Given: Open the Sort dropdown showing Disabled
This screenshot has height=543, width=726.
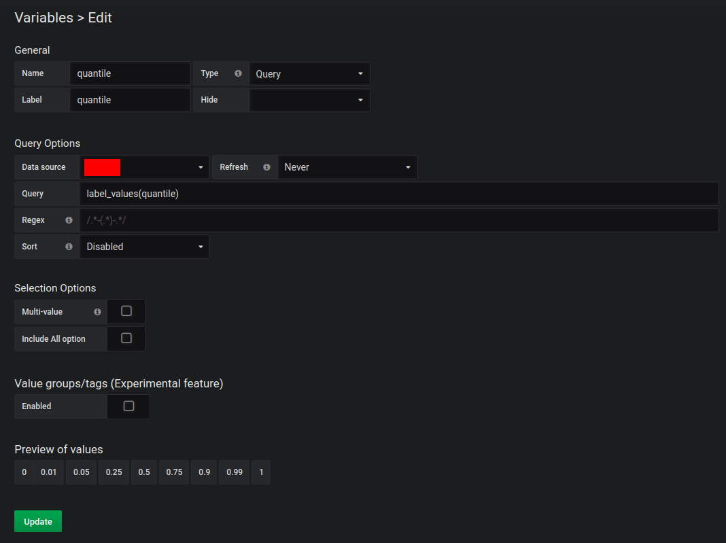Looking at the screenshot, I should (x=145, y=247).
